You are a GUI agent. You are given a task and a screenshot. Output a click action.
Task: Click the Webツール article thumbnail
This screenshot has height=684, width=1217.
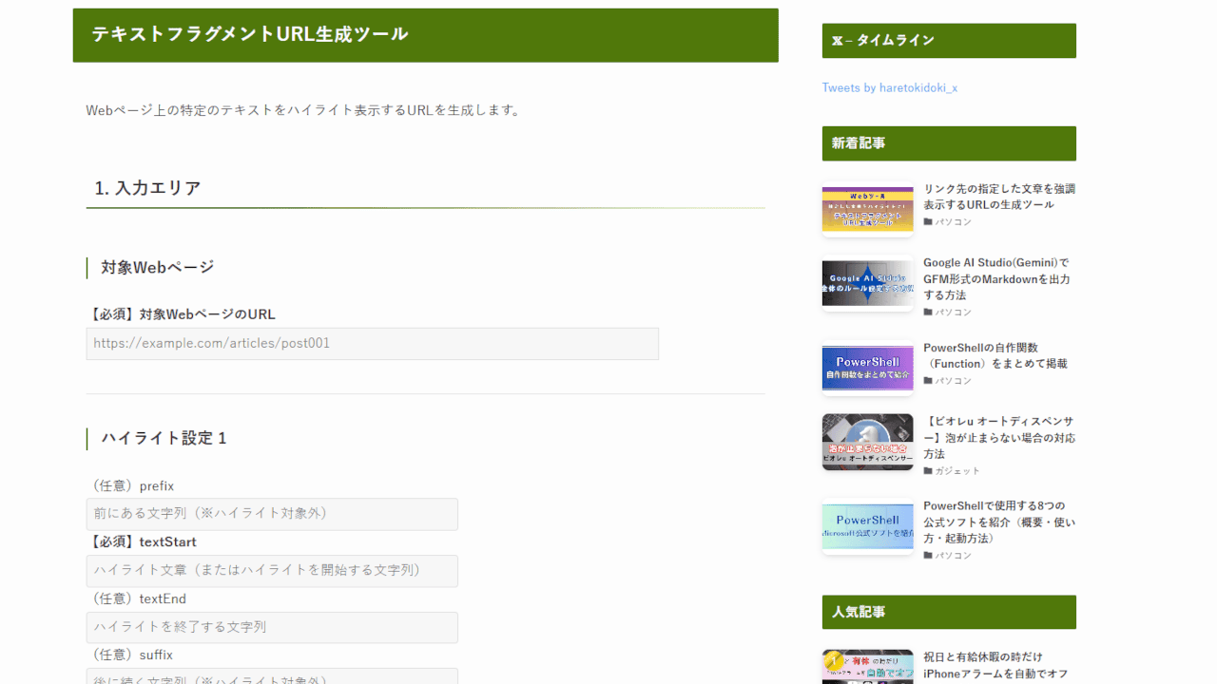click(x=867, y=209)
